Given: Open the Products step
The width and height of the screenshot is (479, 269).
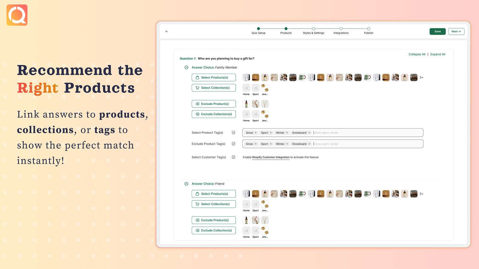Looking at the screenshot, I should tap(286, 31).
